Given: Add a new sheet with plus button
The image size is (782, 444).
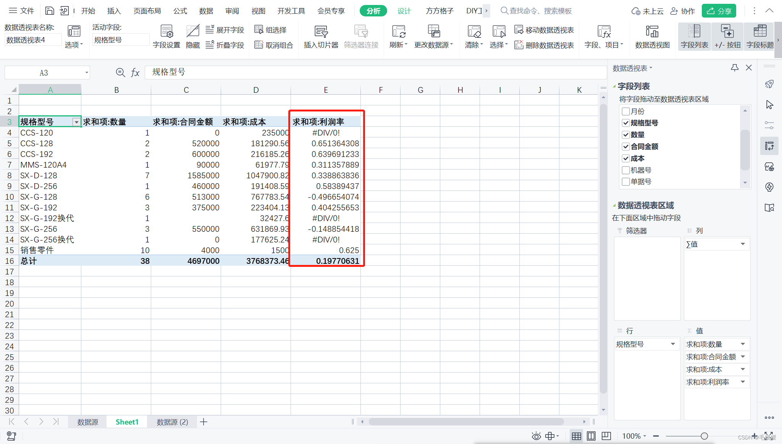Looking at the screenshot, I should (204, 422).
